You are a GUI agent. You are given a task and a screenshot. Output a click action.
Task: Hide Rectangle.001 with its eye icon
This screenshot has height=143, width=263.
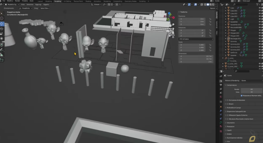pos(260,39)
